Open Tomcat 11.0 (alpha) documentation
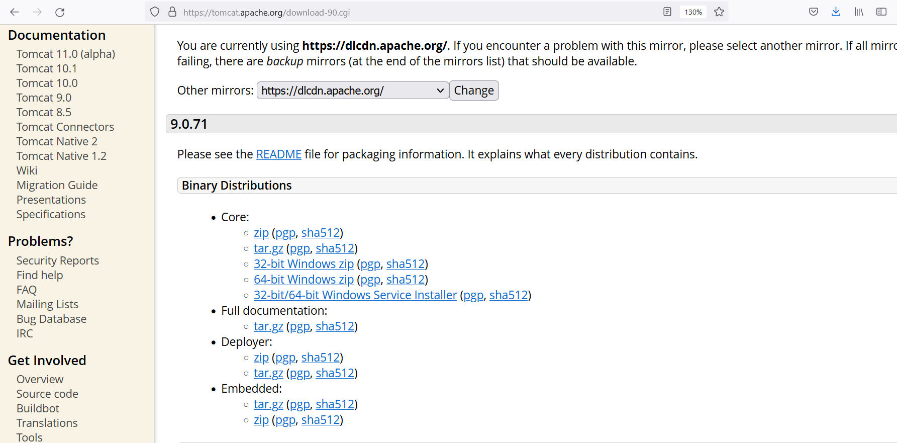The image size is (897, 443). click(66, 54)
